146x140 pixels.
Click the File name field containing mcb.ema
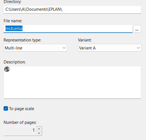pos(68,29)
